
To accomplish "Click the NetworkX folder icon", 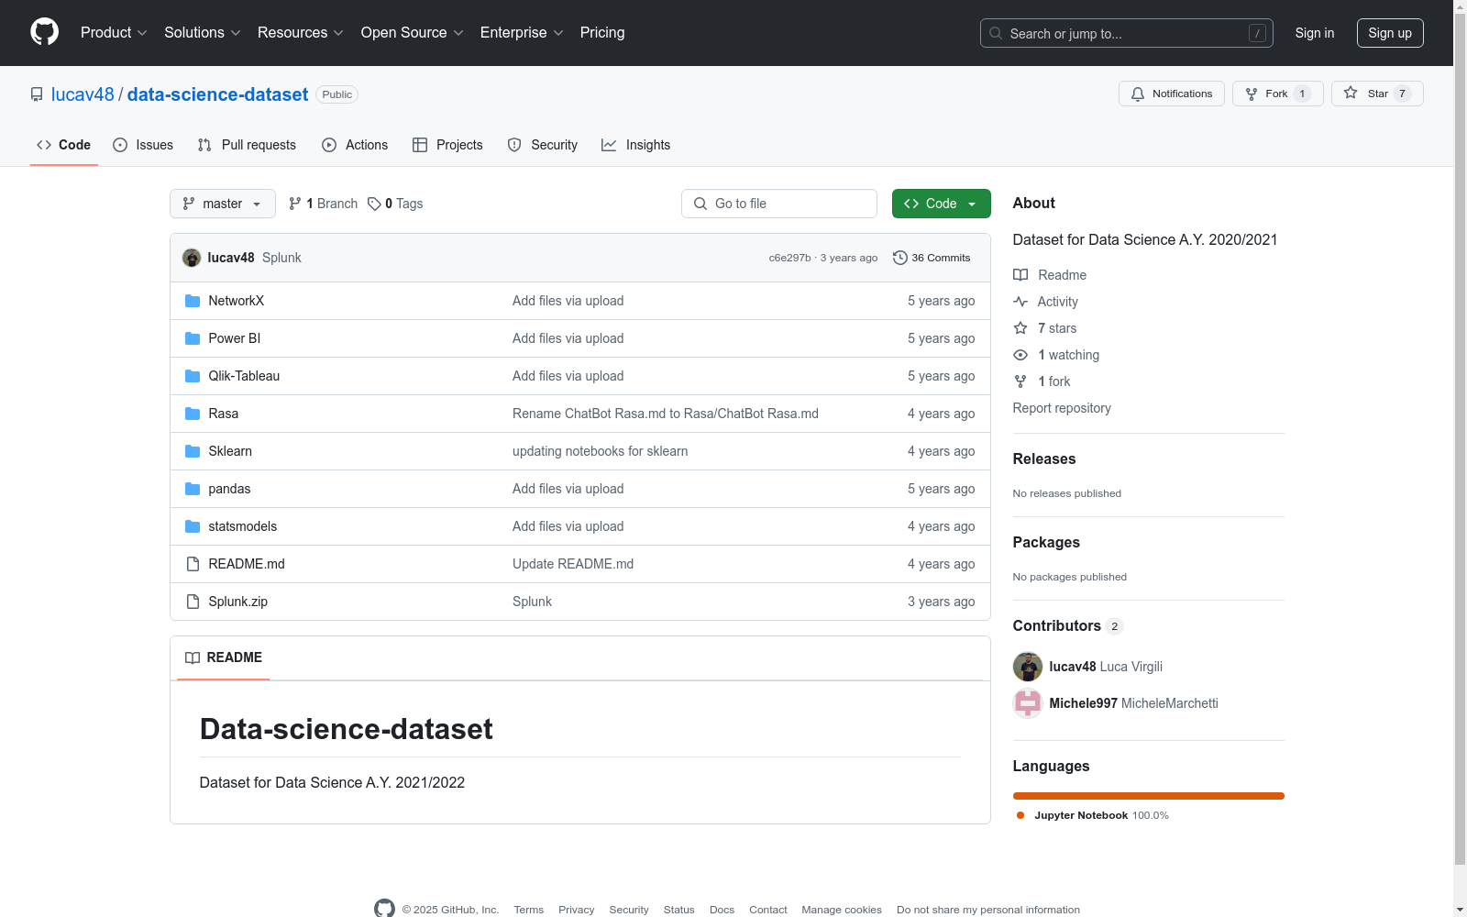I will (x=193, y=301).
